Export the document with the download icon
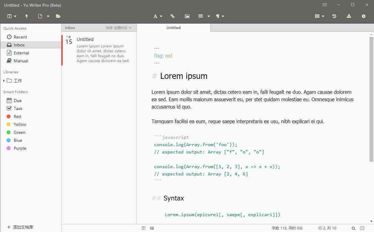The height and width of the screenshot is (232, 374). pos(349,16)
